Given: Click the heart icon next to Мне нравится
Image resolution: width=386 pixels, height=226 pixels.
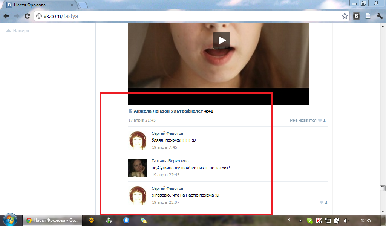Looking at the screenshot, I should point(320,120).
